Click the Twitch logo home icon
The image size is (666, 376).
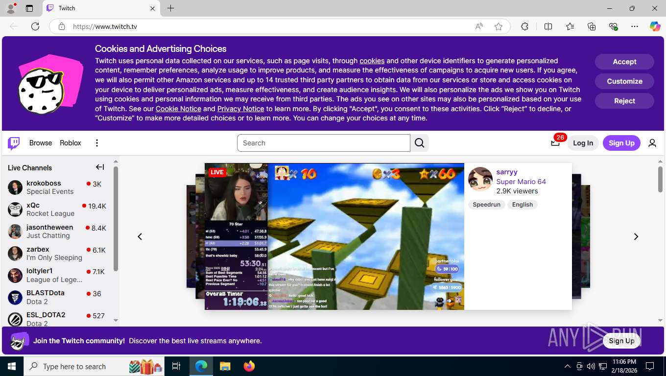click(14, 143)
